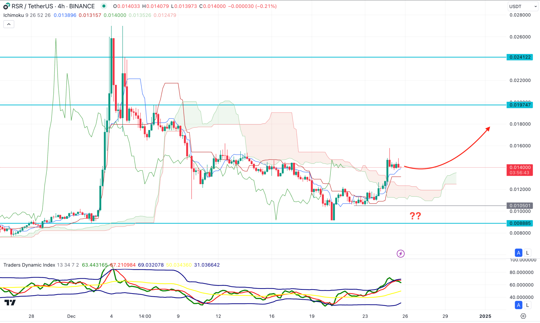Click the TradingView logo at bottom left

click(10, 302)
